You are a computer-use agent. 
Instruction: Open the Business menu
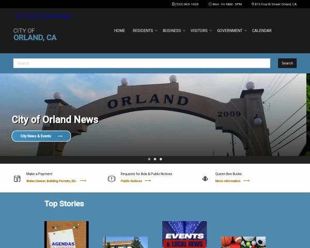(x=172, y=30)
